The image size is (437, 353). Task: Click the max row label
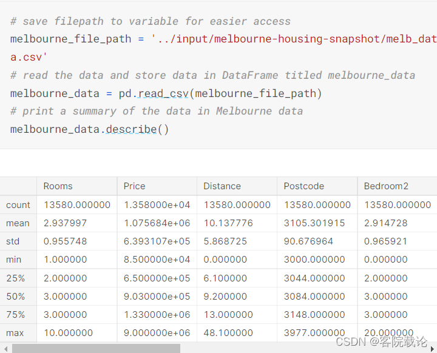pyautogui.click(x=15, y=333)
